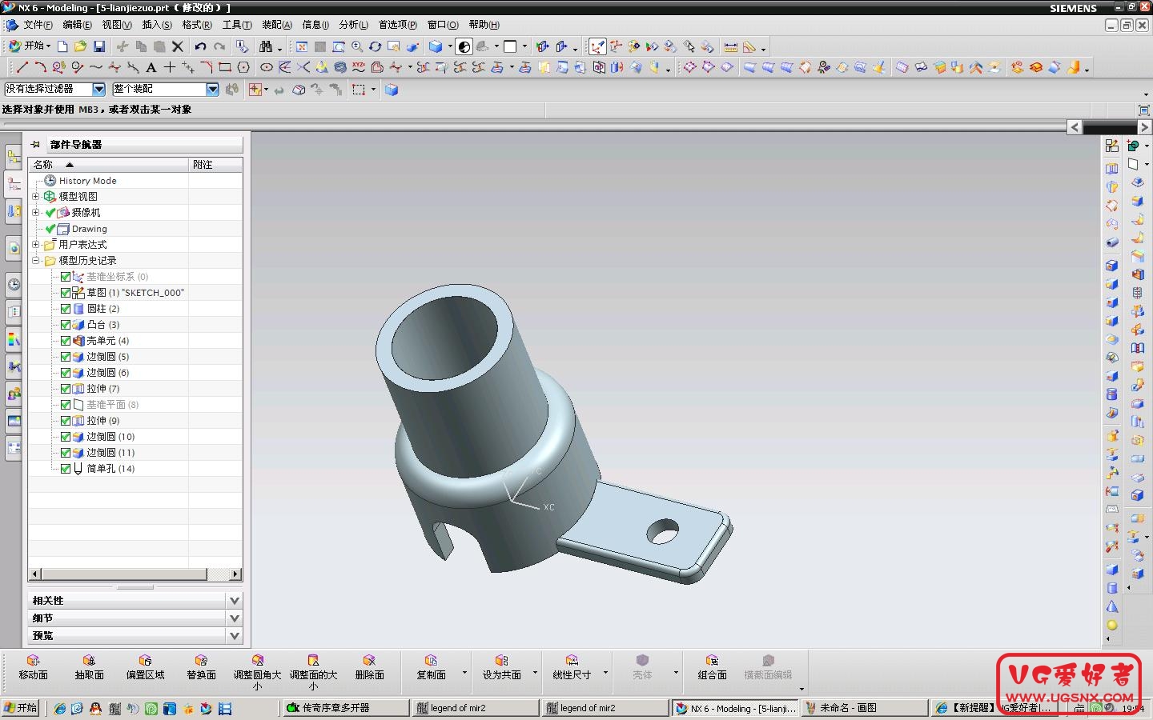The image size is (1153, 720).
Task: Click the 组合面 button
Action: click(712, 667)
